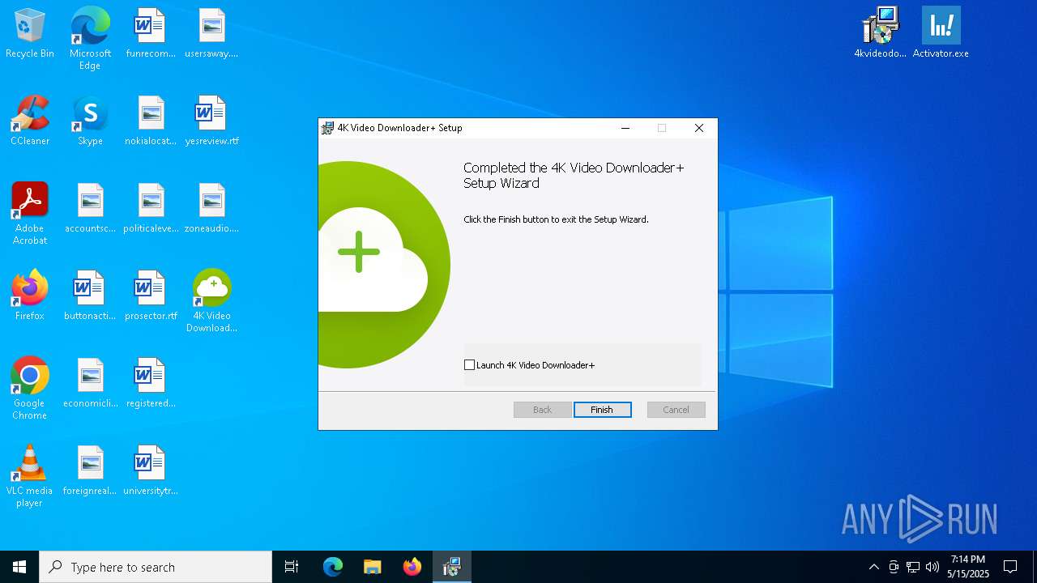This screenshot has width=1037, height=583.
Task: Select the politicaleve image file icon
Action: point(151,209)
